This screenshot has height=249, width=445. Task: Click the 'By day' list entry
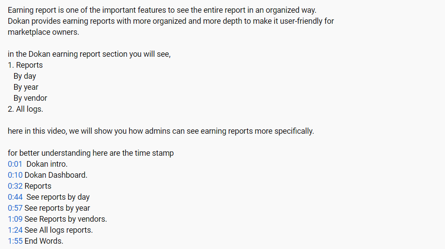click(x=25, y=76)
